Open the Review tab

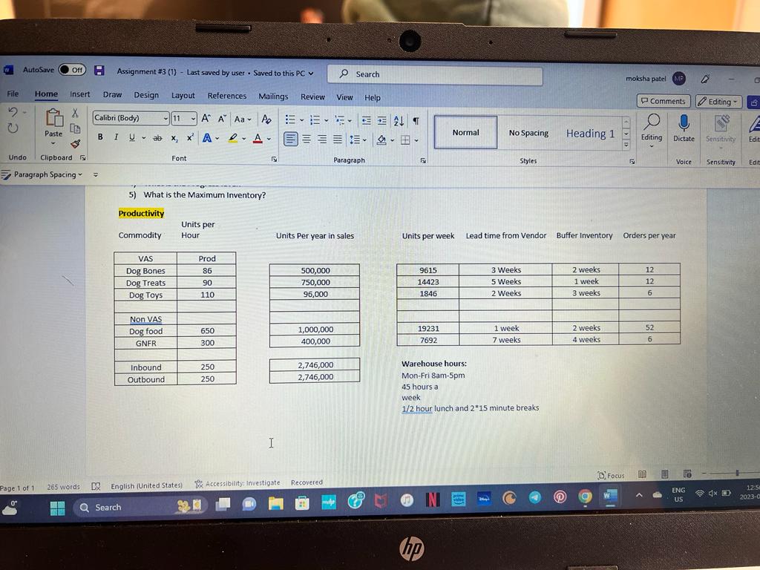[x=312, y=97]
